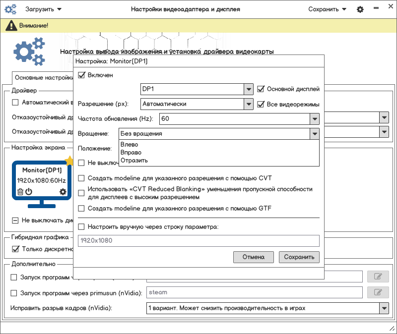Viewport: 397px width, 334px height.
Task: Click the gears app icon in title bar
Action: point(10,9)
